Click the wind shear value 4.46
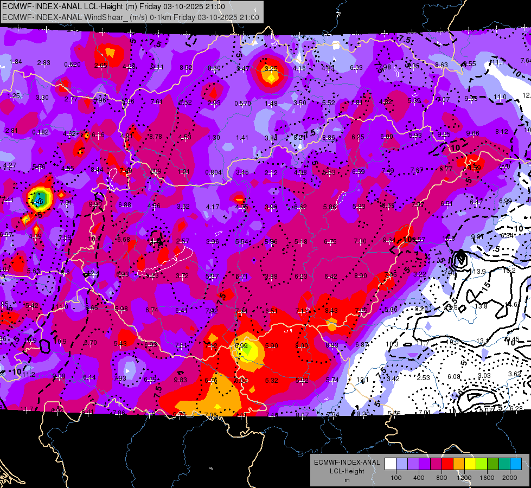531x488 pixels. point(37,202)
